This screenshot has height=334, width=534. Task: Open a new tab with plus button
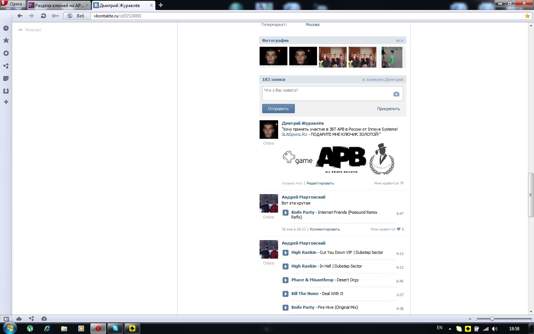(161, 5)
